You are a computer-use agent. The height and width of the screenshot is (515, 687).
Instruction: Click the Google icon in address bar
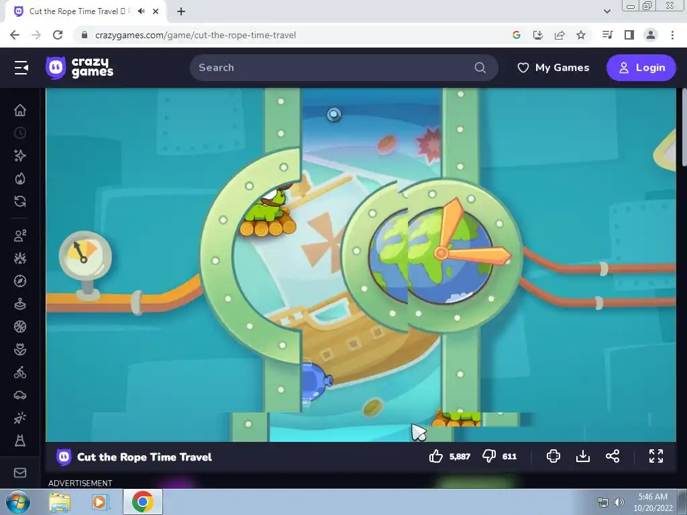(x=517, y=35)
